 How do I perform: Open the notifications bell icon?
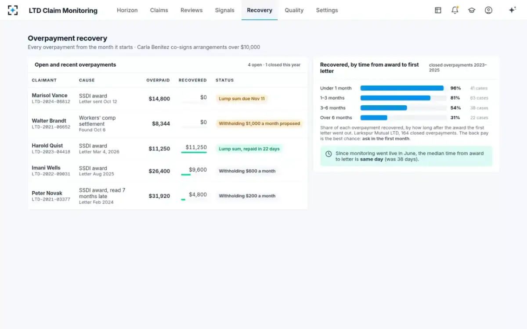pos(455,10)
